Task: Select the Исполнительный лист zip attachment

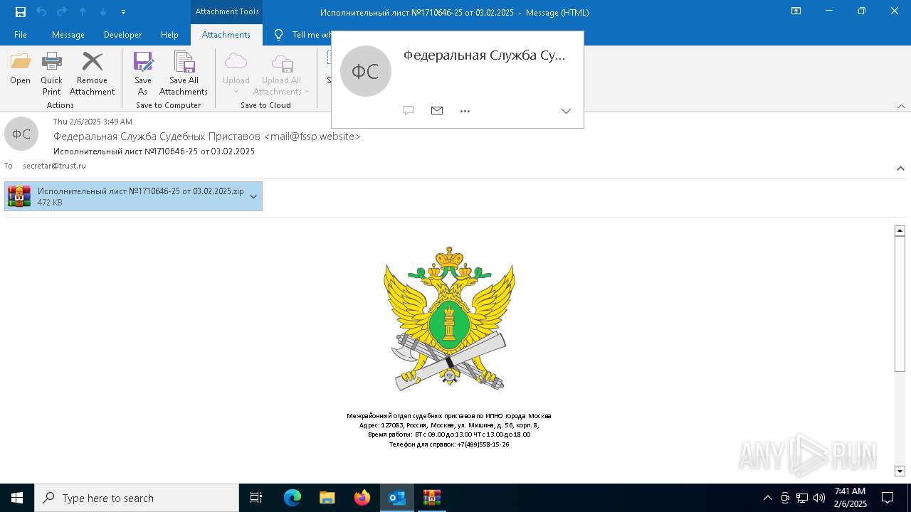Action: [x=133, y=196]
